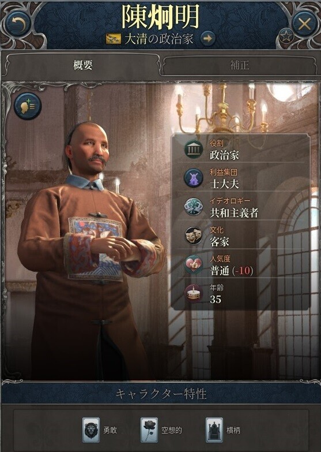Screen dimensions: 321x452
Task: Open the 客家 culture link
Action: click(x=220, y=241)
